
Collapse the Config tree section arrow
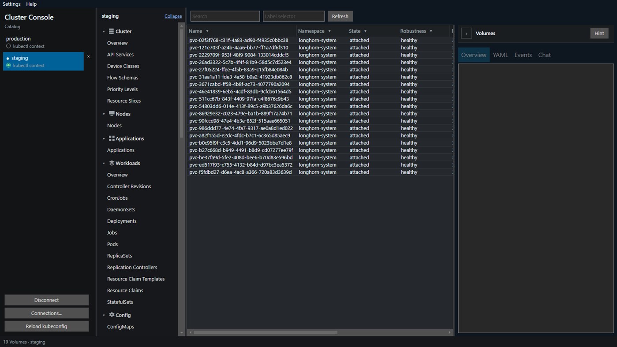104,315
